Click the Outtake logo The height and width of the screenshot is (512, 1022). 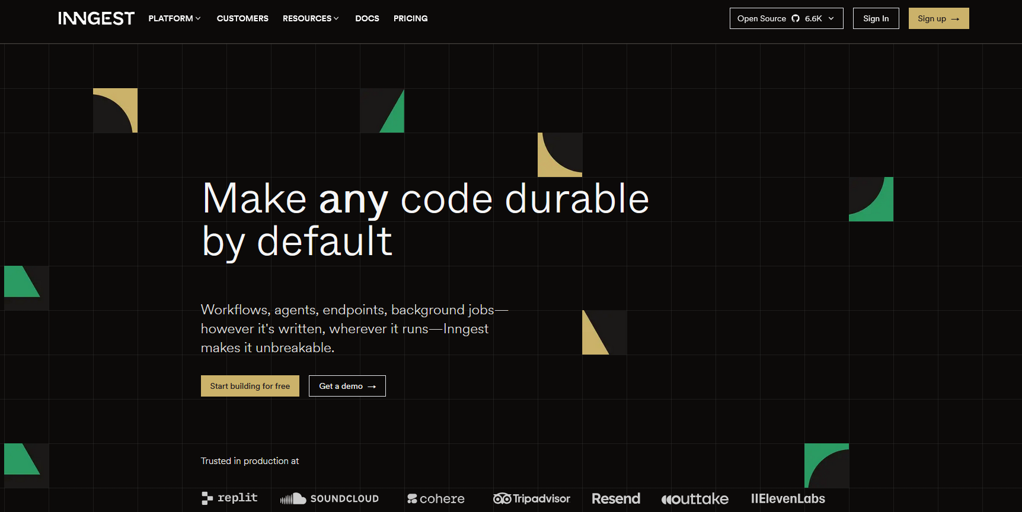695,498
